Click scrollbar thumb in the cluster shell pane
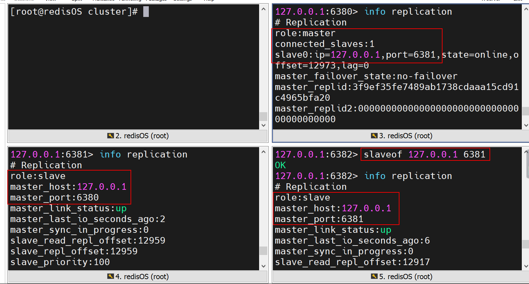This screenshot has width=529, height=284. click(x=263, y=116)
